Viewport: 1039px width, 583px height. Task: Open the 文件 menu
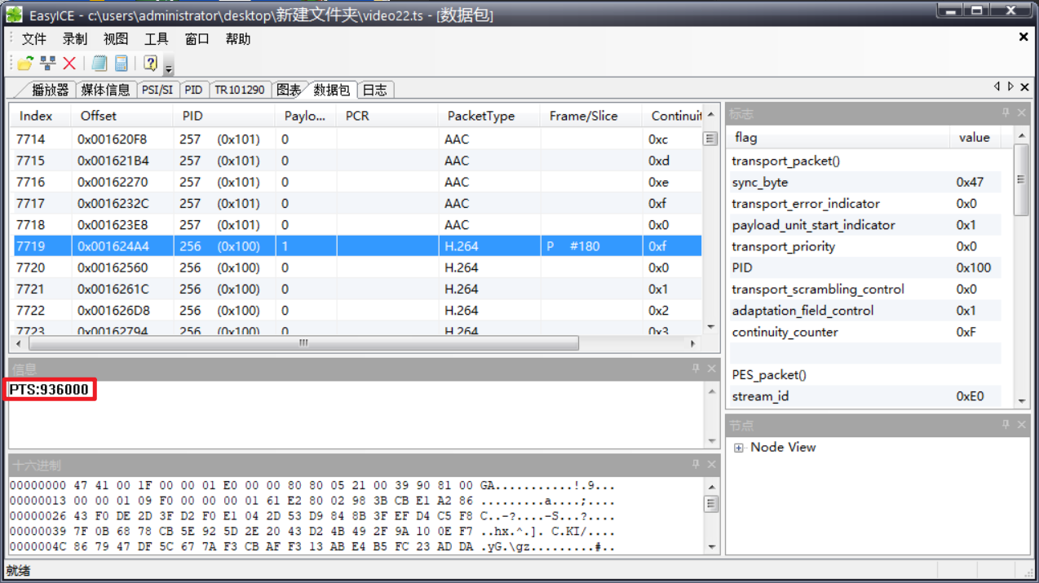point(34,39)
